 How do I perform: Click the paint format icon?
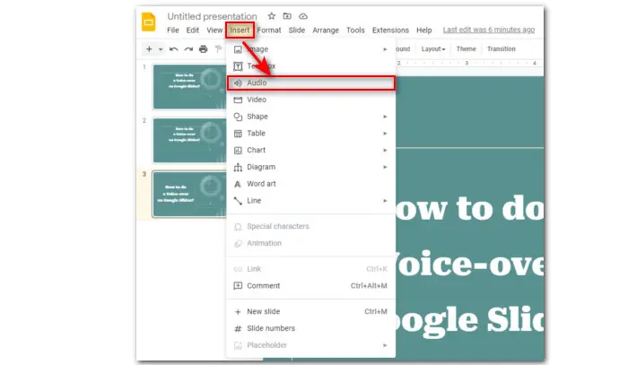coord(218,48)
